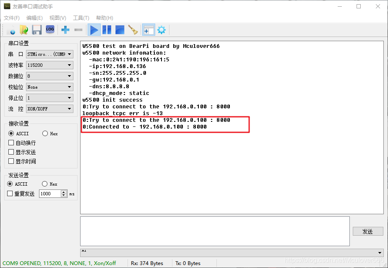Click the pause toolbar icon

(x=107, y=30)
